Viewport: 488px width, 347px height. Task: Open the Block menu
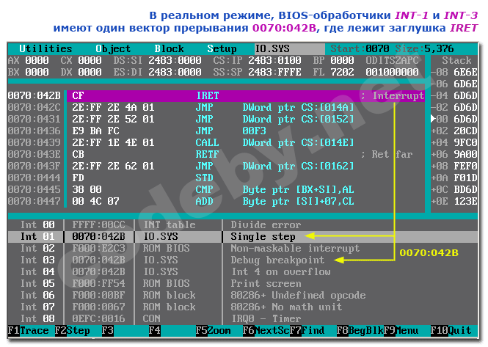169,49
